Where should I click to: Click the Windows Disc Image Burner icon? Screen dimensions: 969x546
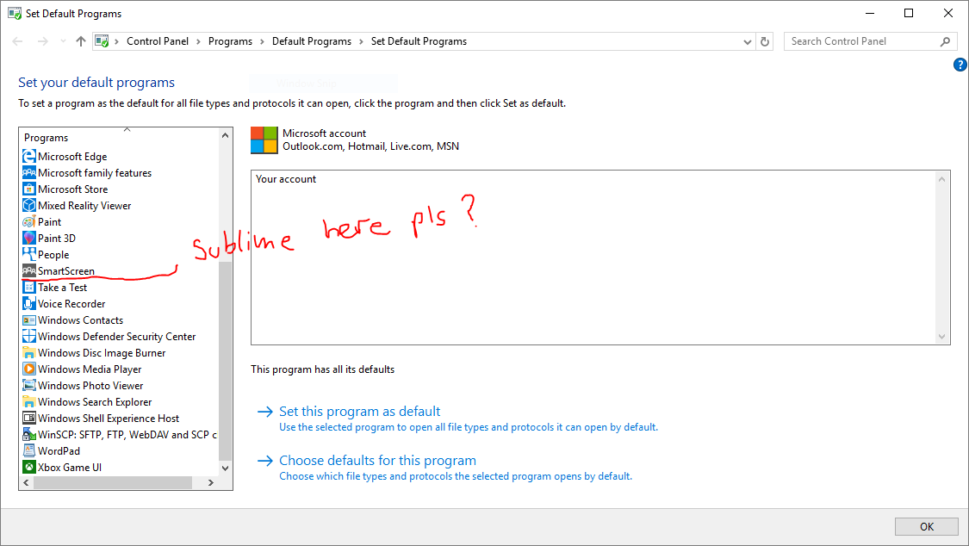tap(29, 353)
